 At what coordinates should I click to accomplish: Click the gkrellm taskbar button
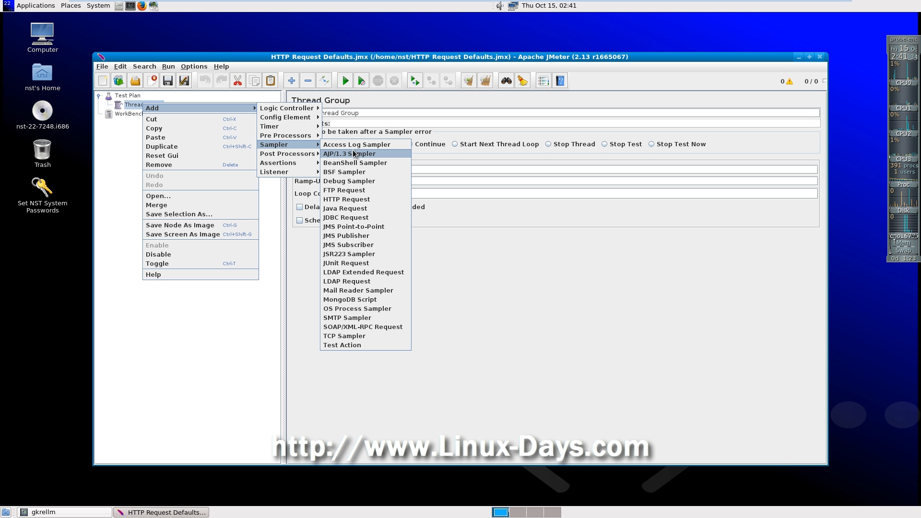click(65, 512)
